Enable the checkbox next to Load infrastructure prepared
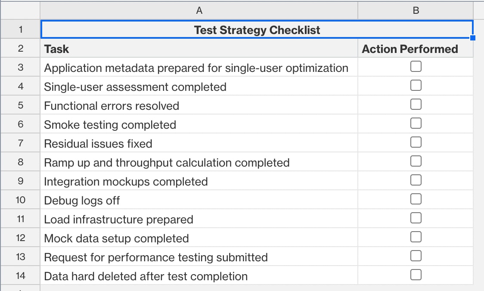Viewport: 484px width, 291px height. coord(416,218)
